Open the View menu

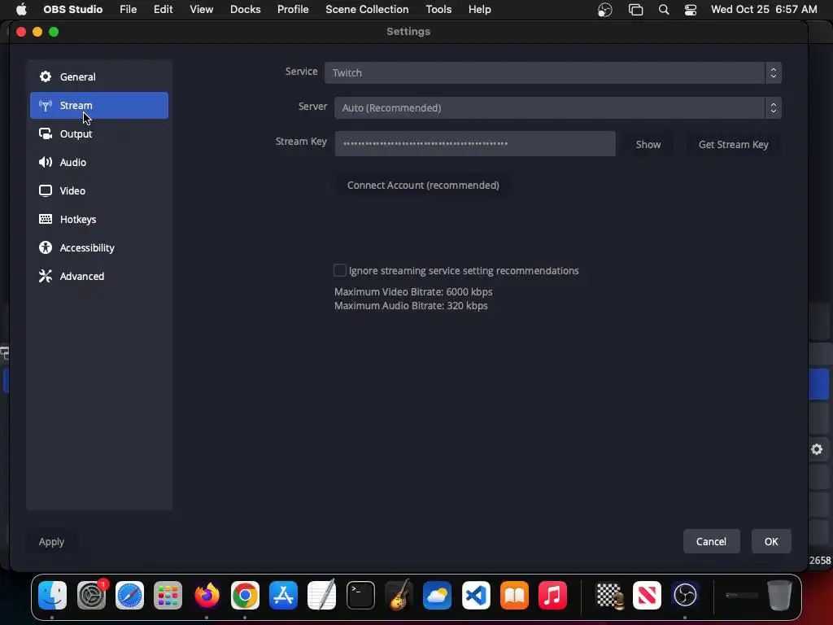[x=202, y=10]
